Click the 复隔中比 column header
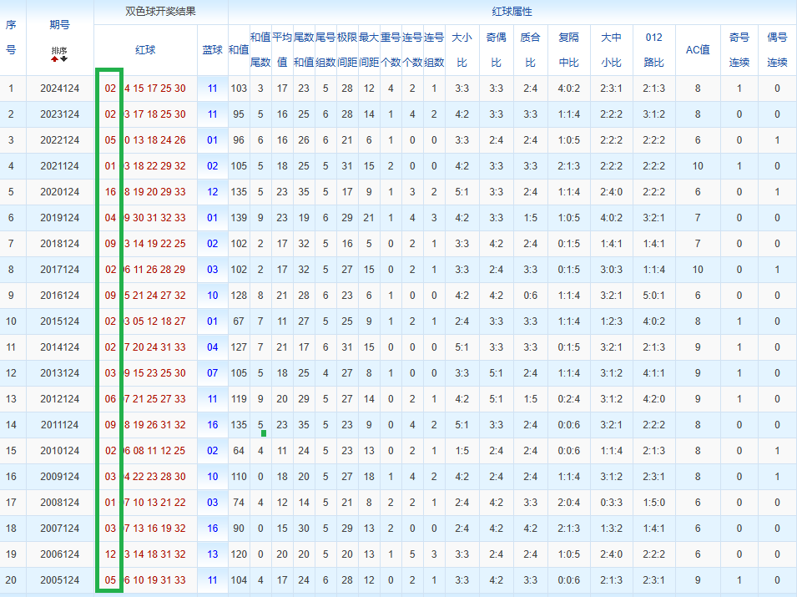The width and height of the screenshot is (797, 597). pyautogui.click(x=569, y=50)
